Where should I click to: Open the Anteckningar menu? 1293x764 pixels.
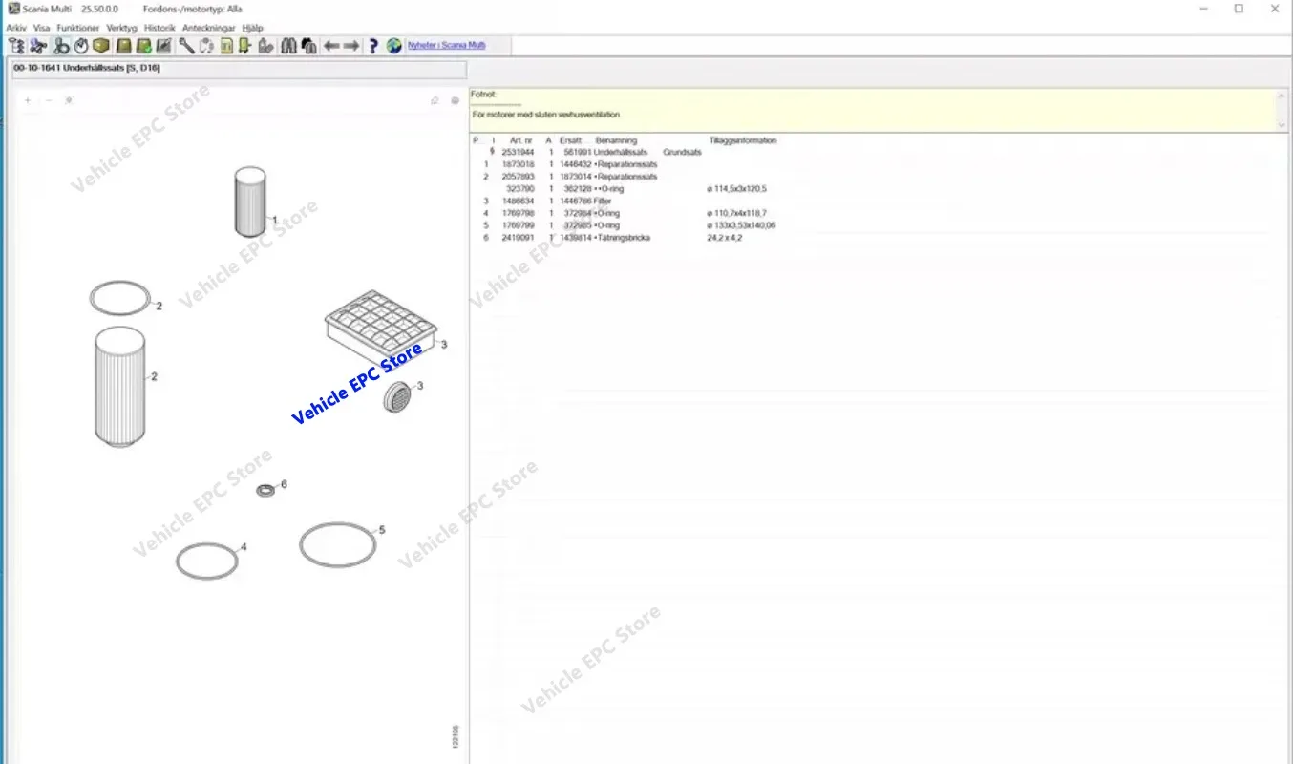coord(209,29)
